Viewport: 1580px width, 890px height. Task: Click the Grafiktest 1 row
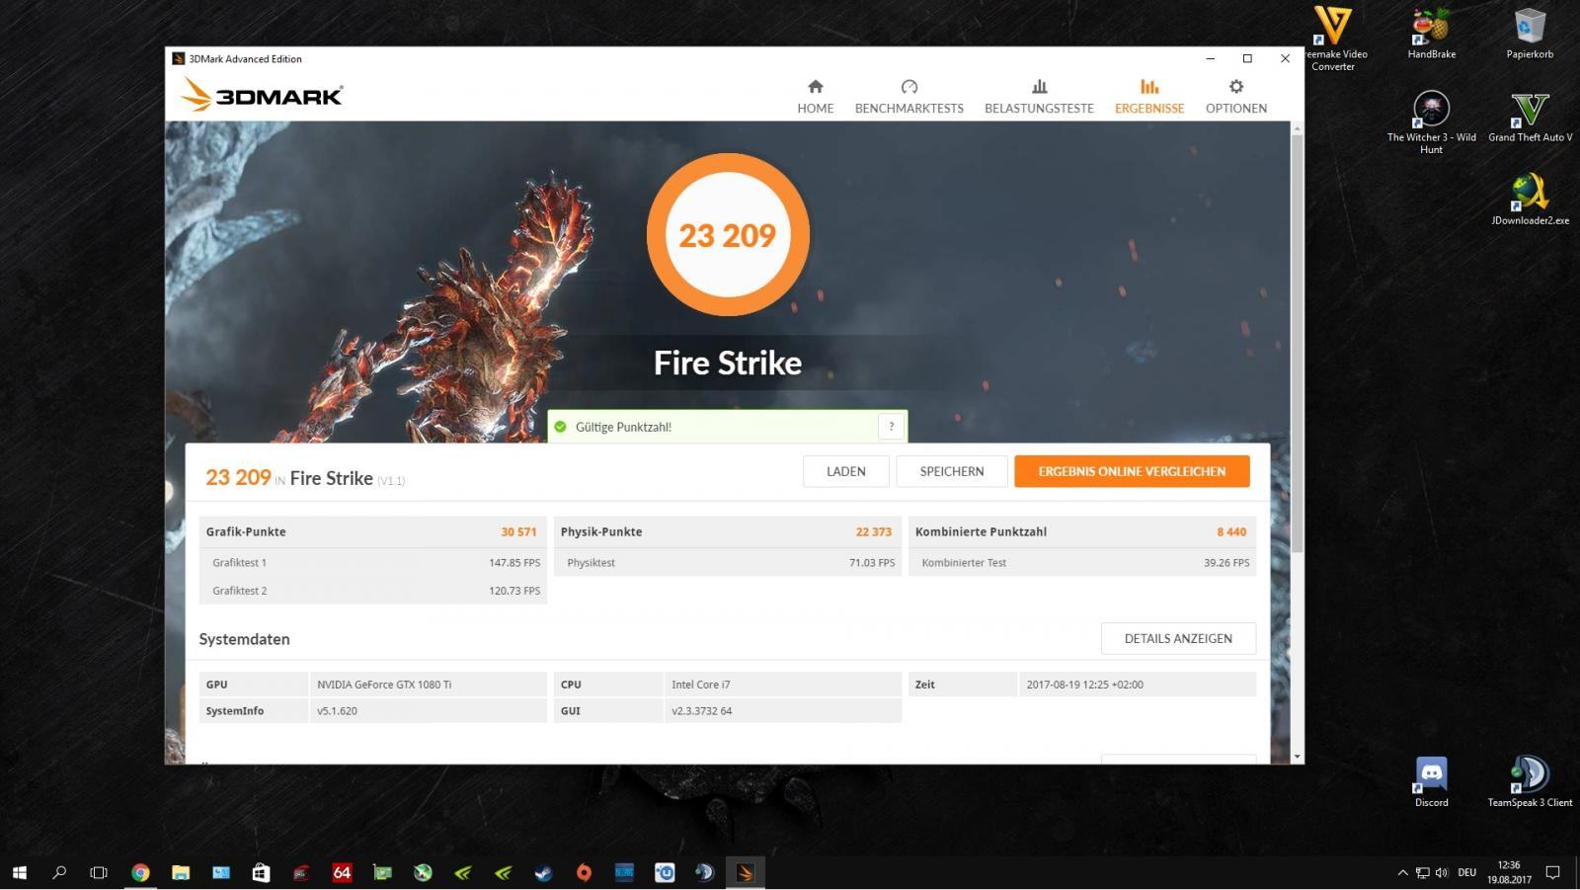point(373,562)
